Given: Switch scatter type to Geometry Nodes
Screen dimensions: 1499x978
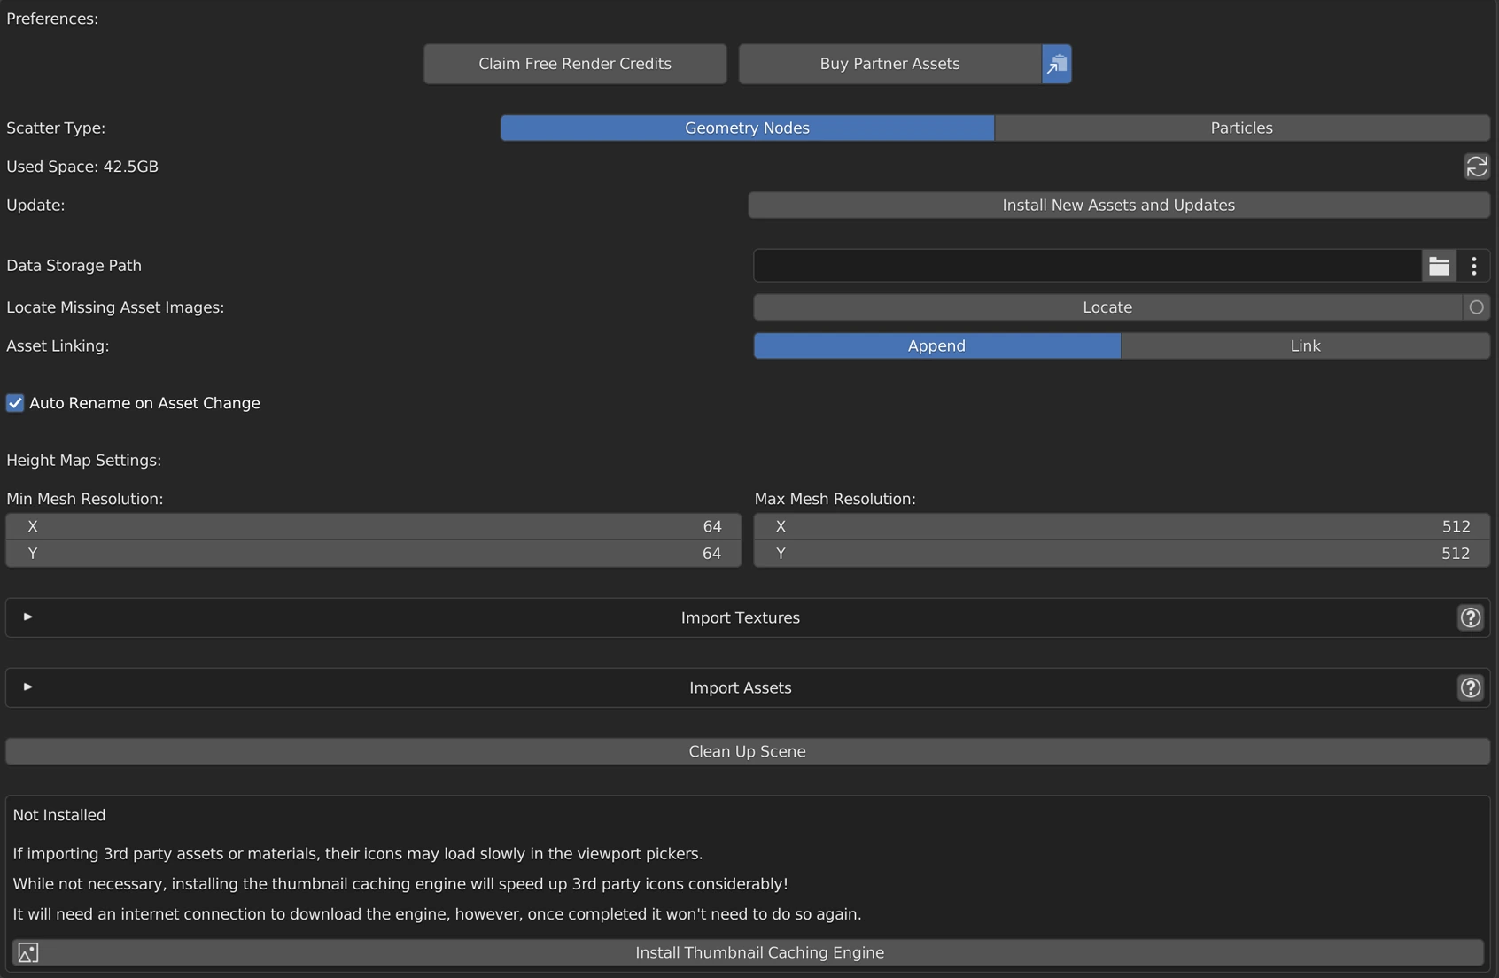Looking at the screenshot, I should [747, 128].
